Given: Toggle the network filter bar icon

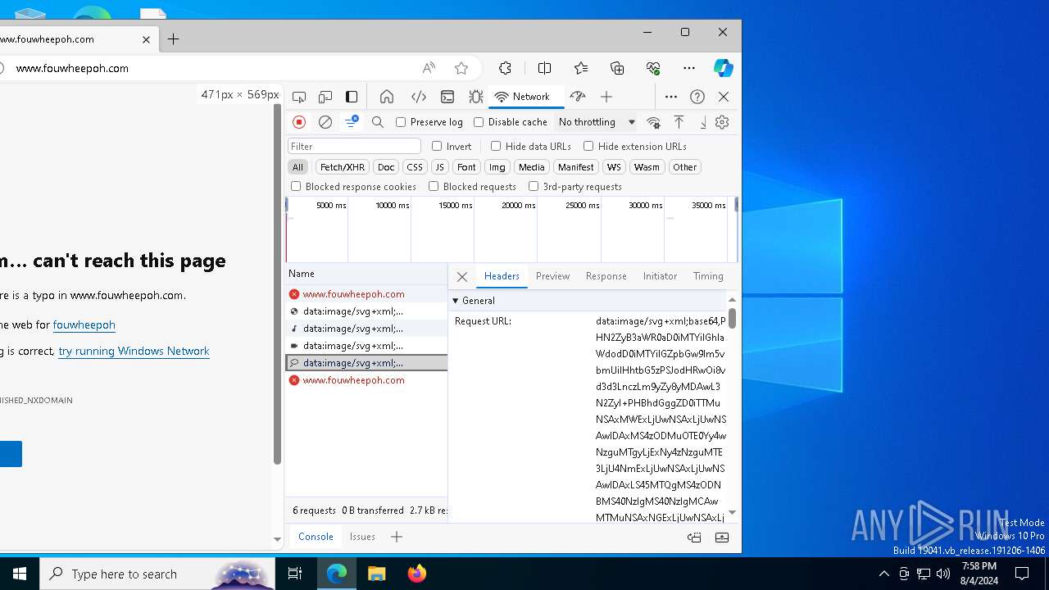Looking at the screenshot, I should (x=352, y=122).
